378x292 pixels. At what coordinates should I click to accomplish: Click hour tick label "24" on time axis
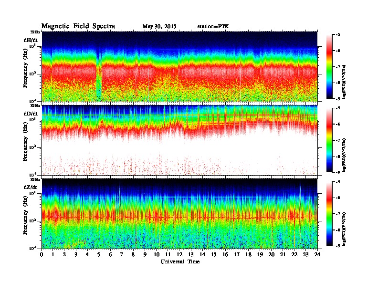[x=317, y=255]
